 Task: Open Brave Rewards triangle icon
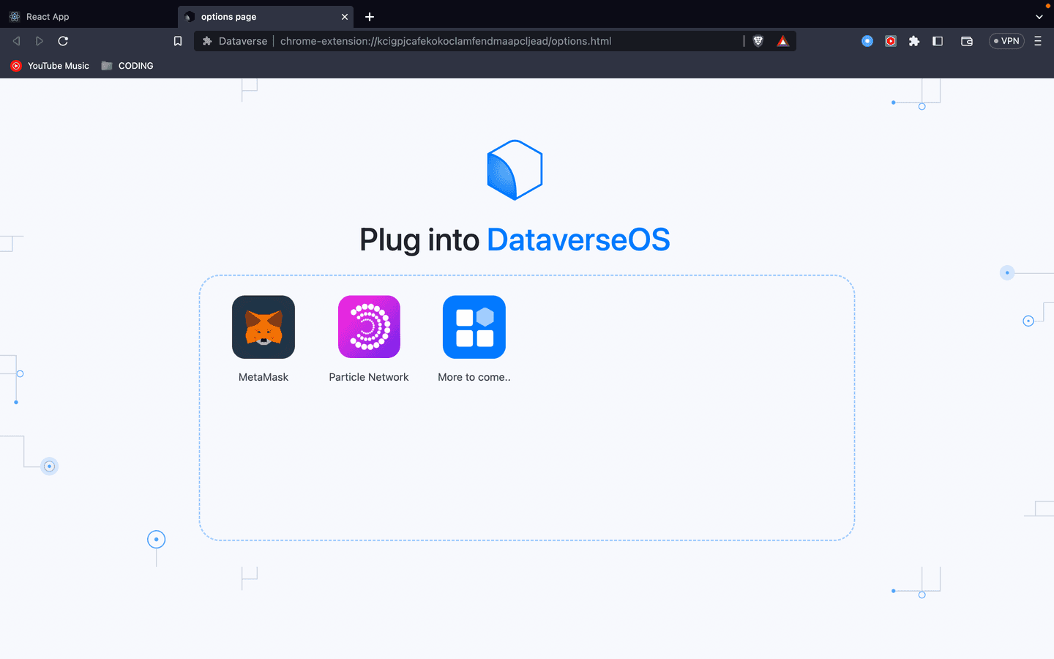(x=782, y=41)
